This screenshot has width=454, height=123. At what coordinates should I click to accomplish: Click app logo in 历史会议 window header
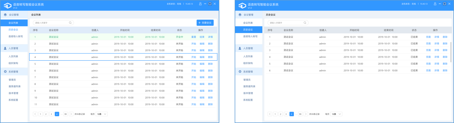pyautogui.click(x=242, y=6)
